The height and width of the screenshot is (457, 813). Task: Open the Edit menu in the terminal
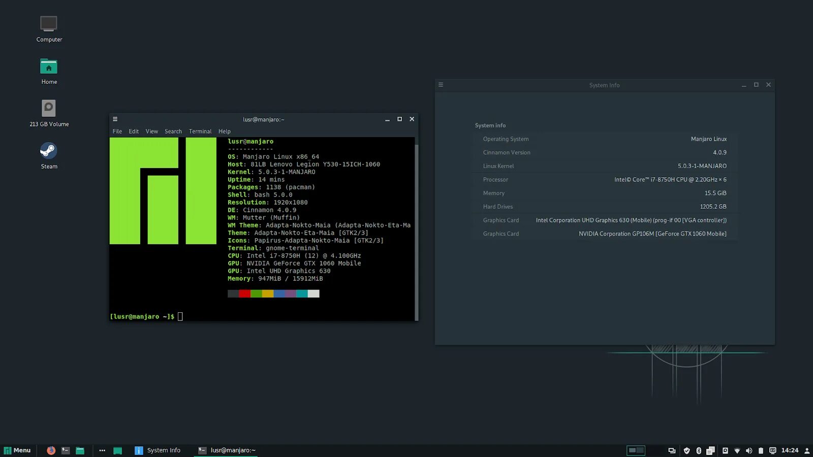[134, 132]
